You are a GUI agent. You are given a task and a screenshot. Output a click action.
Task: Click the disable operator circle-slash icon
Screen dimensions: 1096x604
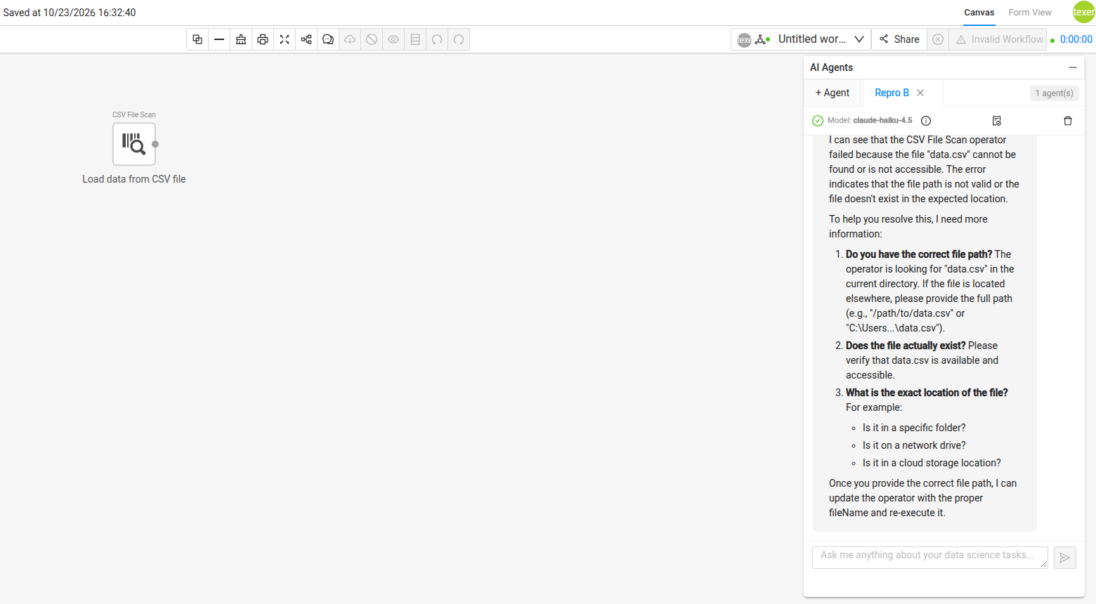372,39
